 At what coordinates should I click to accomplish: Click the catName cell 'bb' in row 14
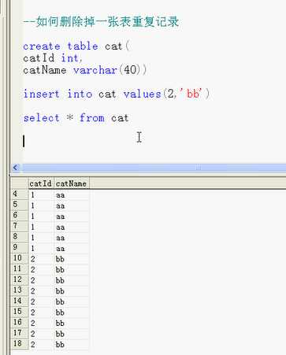point(71,302)
